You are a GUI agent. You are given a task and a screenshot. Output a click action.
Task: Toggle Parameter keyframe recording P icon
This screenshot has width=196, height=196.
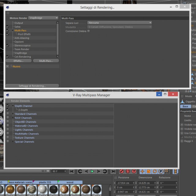tap(161, 171)
